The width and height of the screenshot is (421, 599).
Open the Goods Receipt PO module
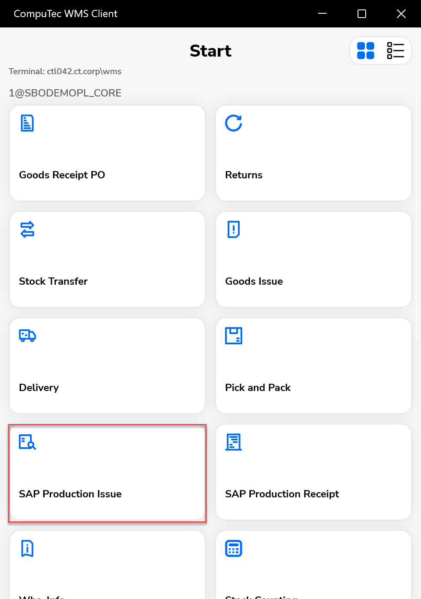tap(107, 153)
